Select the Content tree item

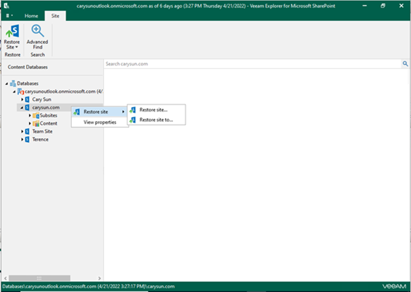pyautogui.click(x=49, y=124)
